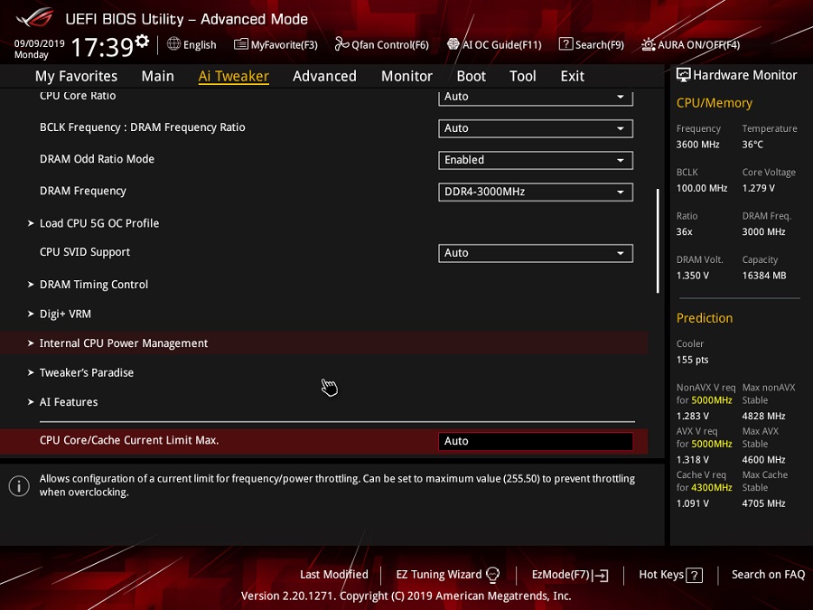
Task: Click EZ Tuning Wizard label
Action: [439, 575]
